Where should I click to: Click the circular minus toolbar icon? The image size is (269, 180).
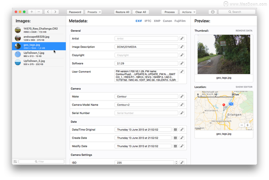pos(213,12)
